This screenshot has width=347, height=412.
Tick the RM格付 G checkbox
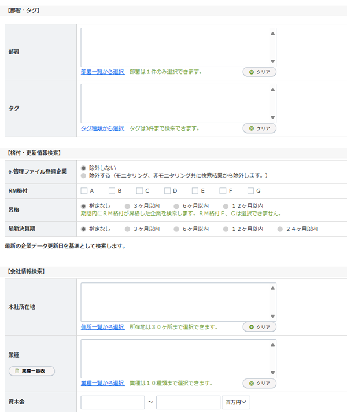coord(250,190)
